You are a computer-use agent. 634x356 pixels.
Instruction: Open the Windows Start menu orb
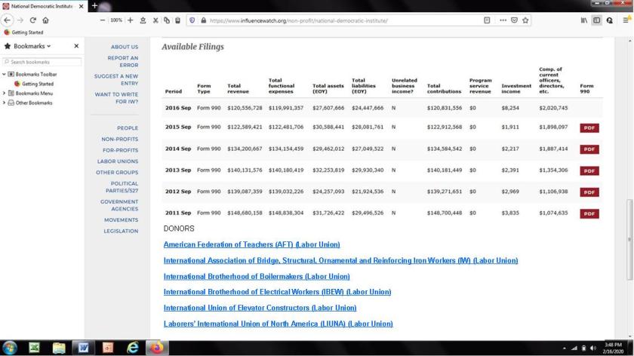[10, 348]
